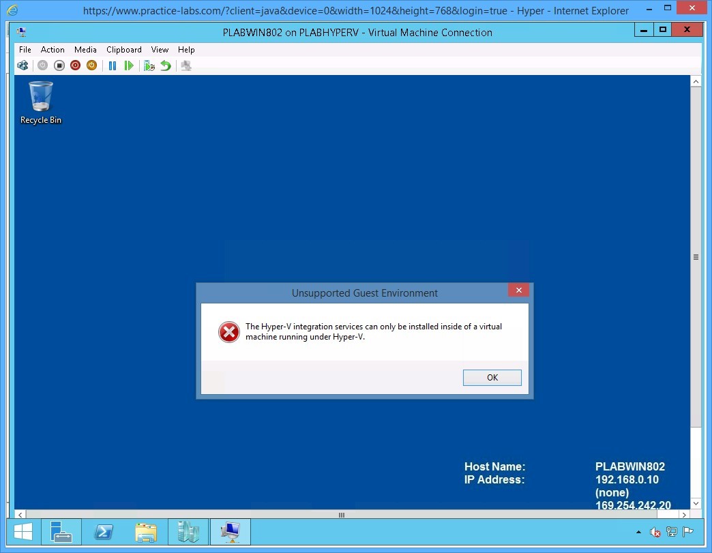712x553 pixels.
Task: Shut down the guest via red power icon
Action: [75, 65]
